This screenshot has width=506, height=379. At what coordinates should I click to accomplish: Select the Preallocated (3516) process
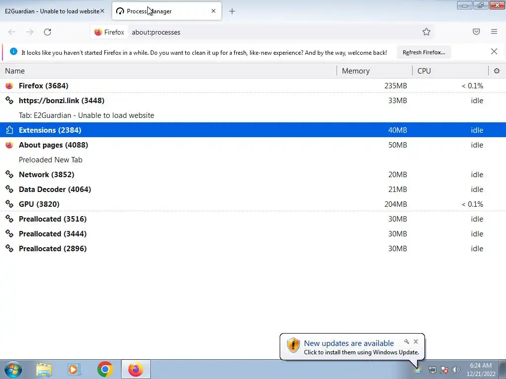point(253,219)
